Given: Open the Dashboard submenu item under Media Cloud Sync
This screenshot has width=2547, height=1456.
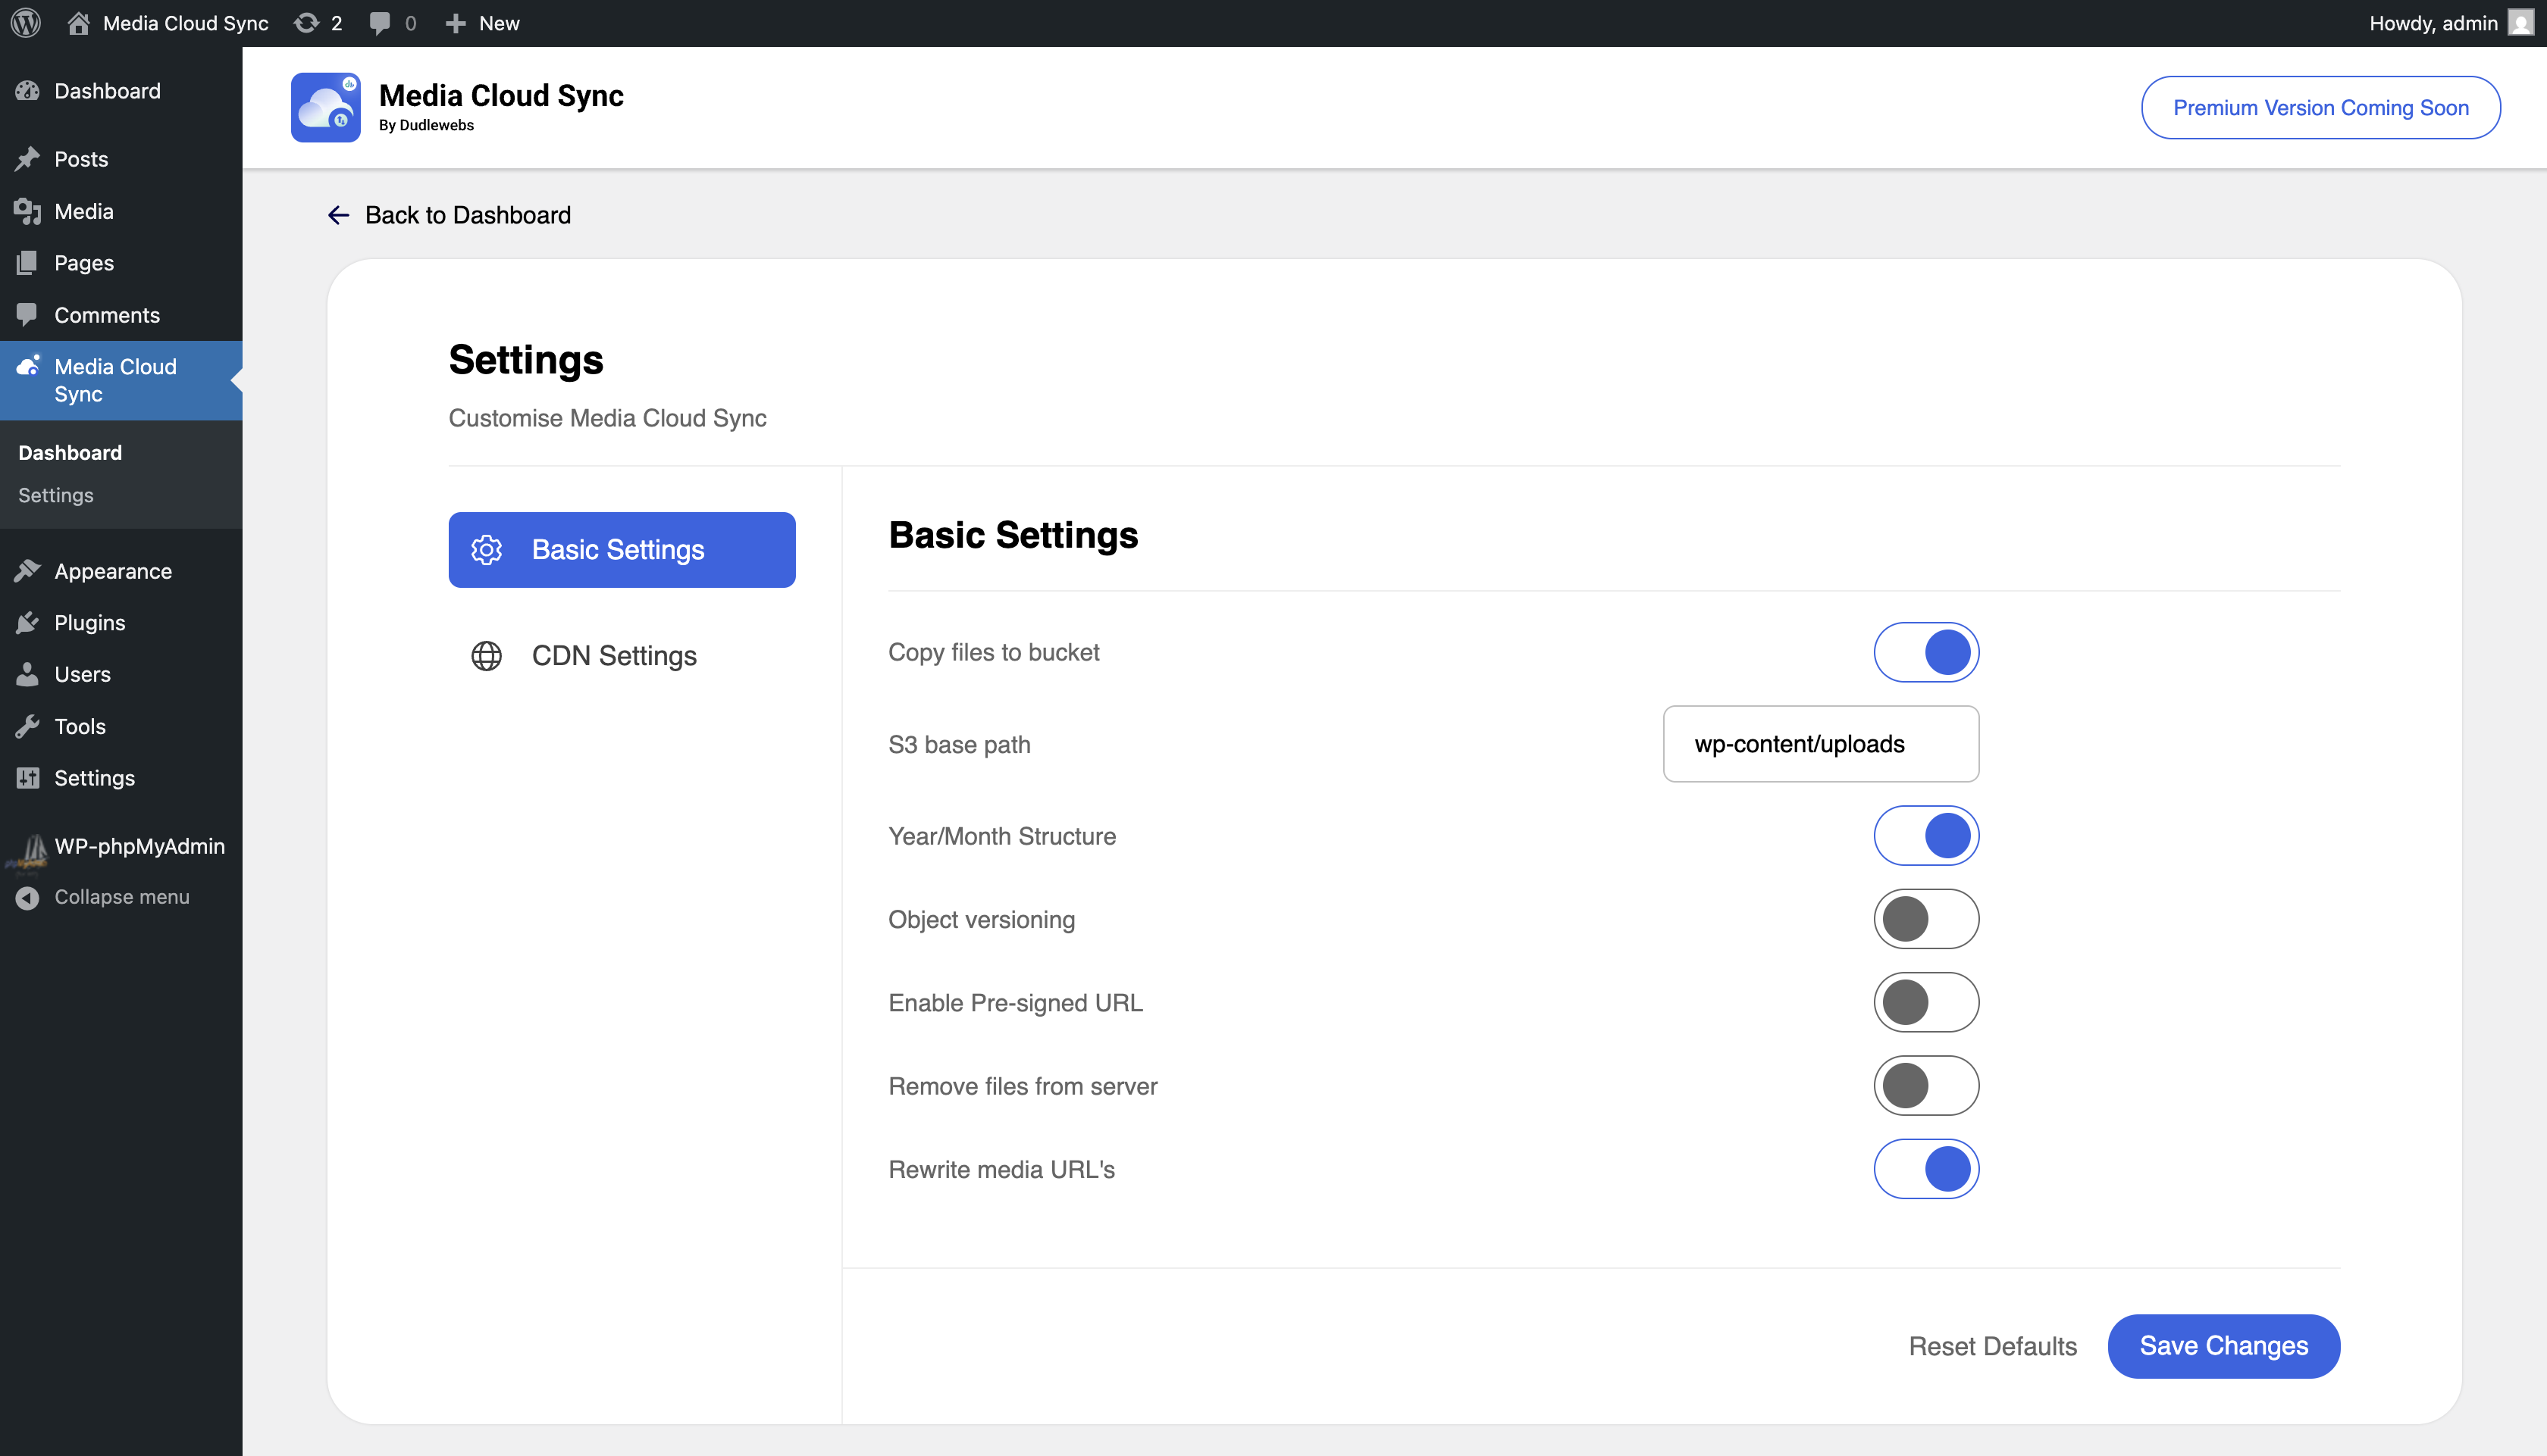Looking at the screenshot, I should point(70,453).
